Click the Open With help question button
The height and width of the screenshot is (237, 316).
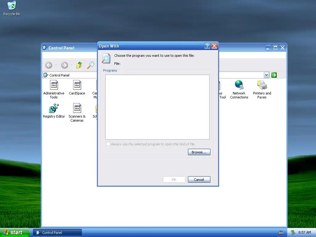tap(207, 46)
